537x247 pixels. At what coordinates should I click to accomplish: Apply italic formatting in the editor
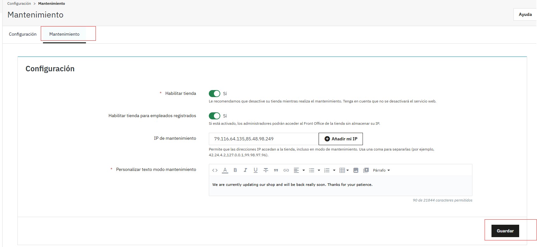pos(245,170)
